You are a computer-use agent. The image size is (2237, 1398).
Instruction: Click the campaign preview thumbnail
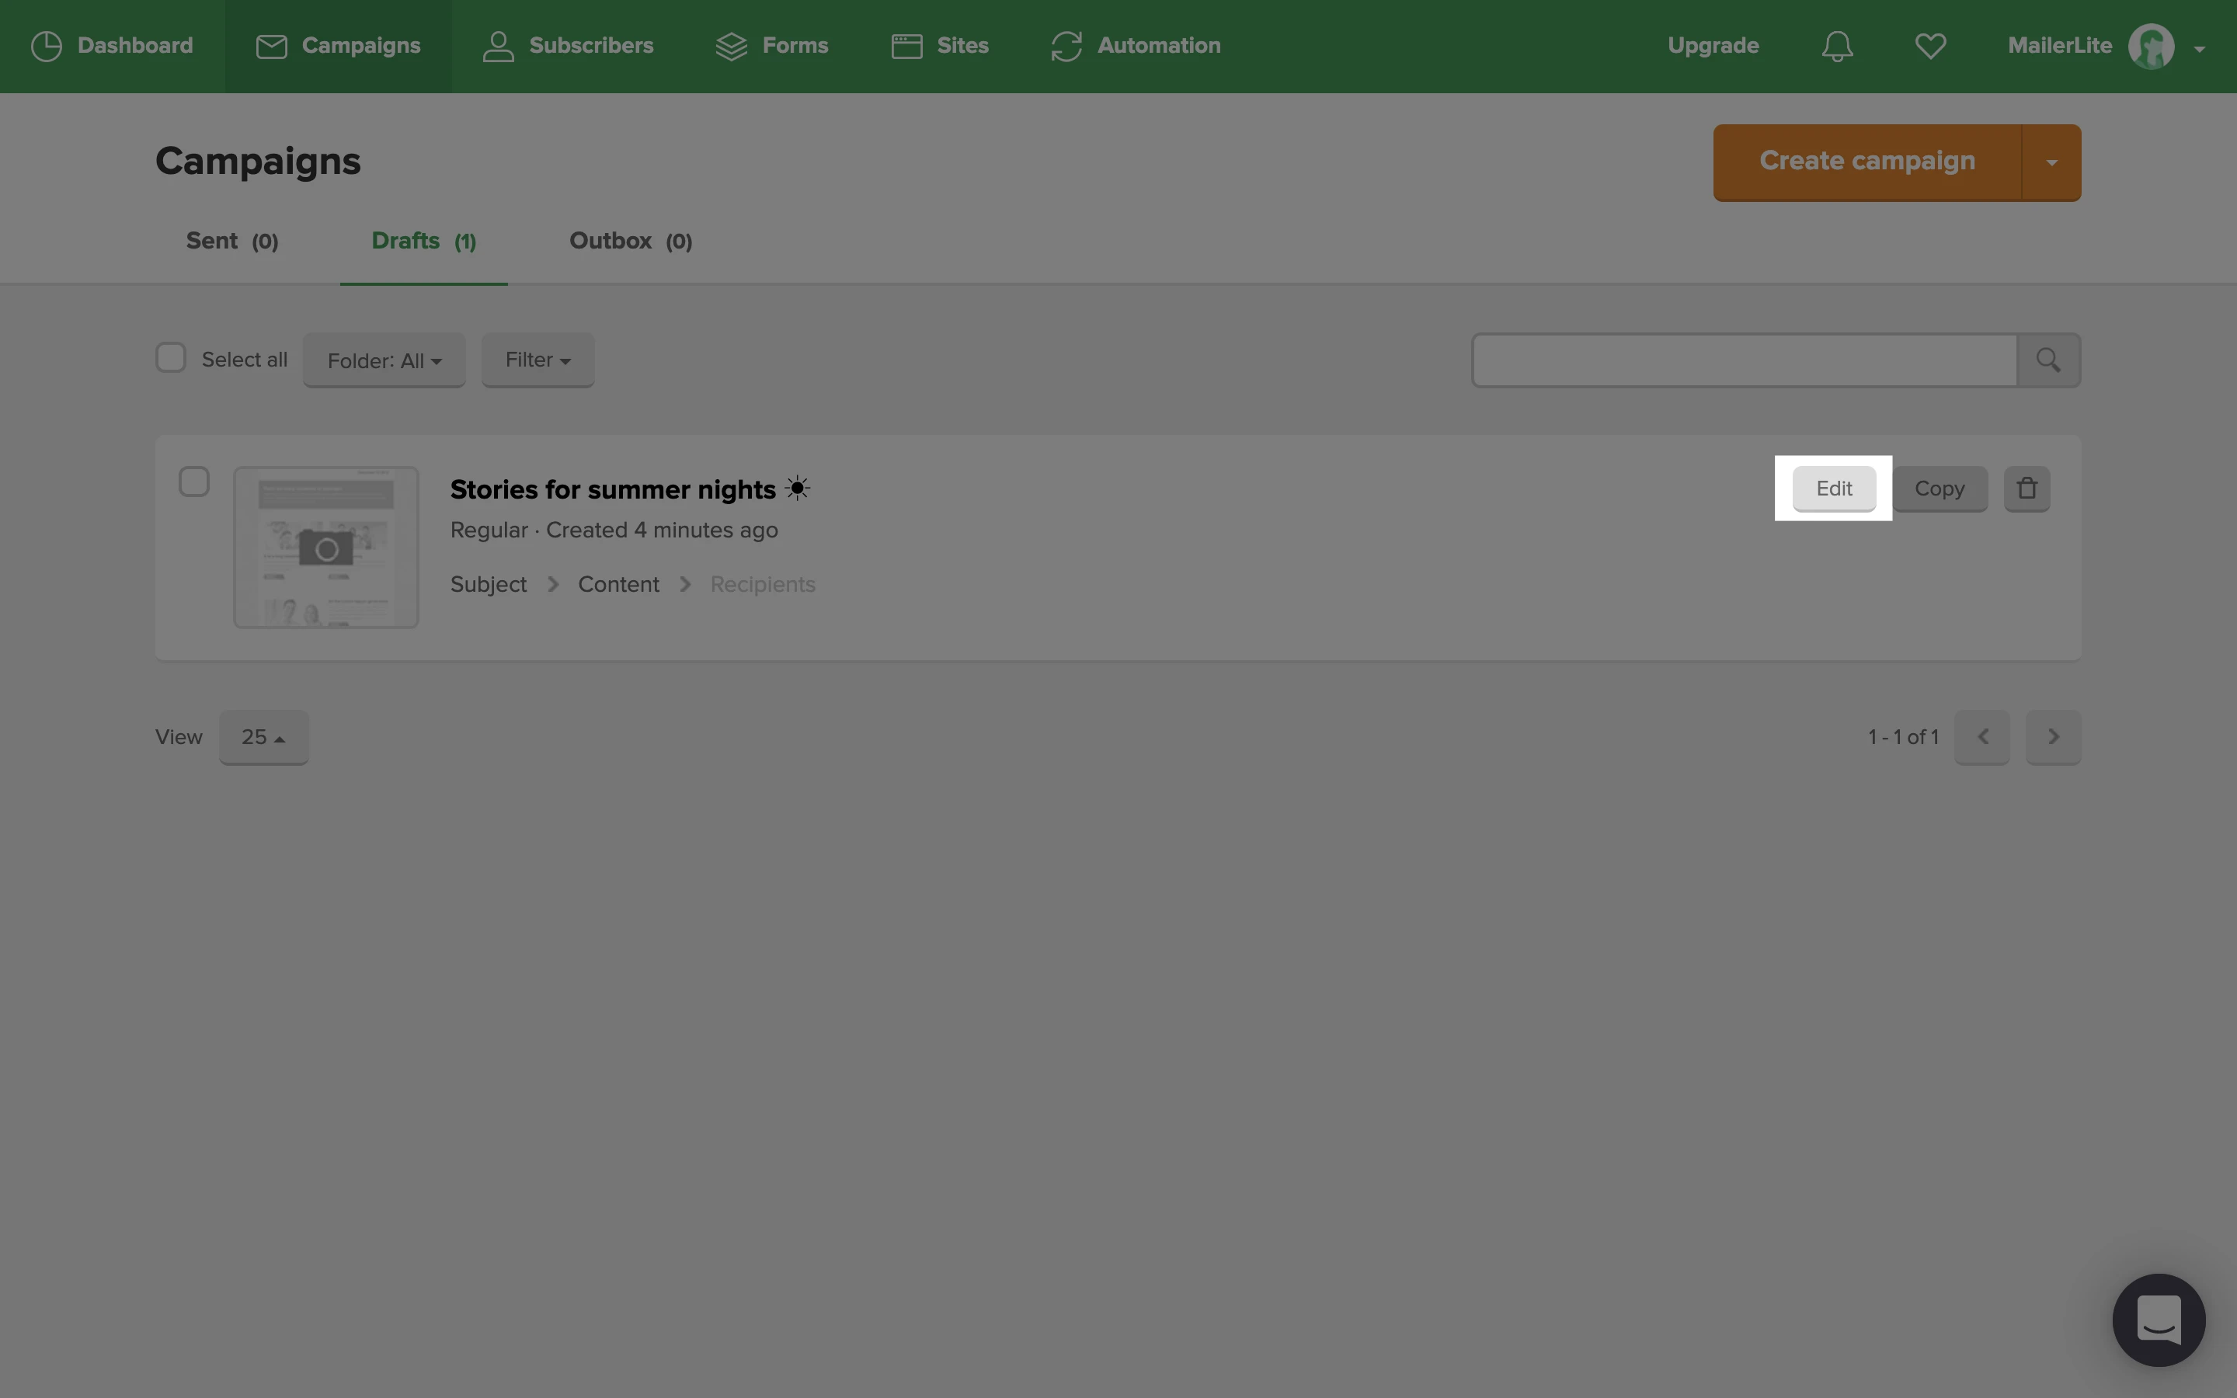pyautogui.click(x=326, y=548)
